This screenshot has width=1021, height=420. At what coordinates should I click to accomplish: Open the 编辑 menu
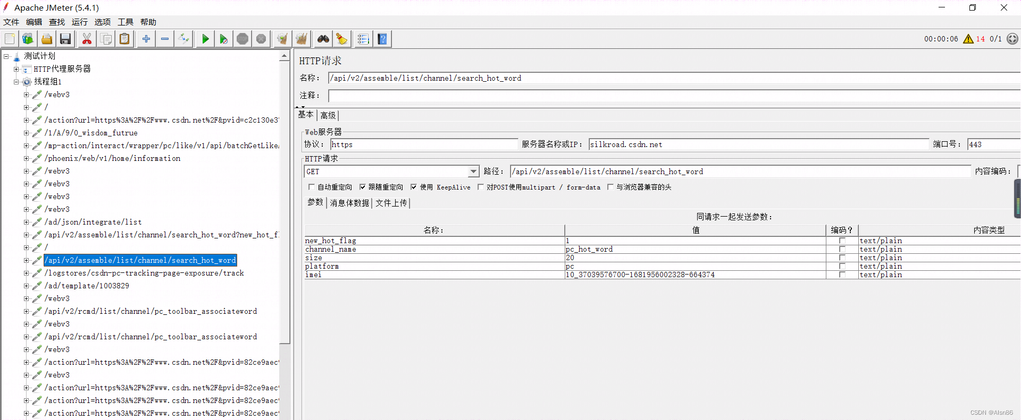pos(34,22)
